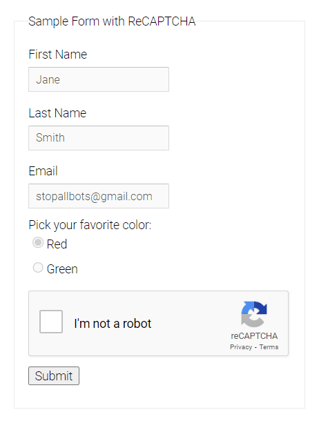
Task: Click the Pick your favorite color heading
Action: click(90, 225)
